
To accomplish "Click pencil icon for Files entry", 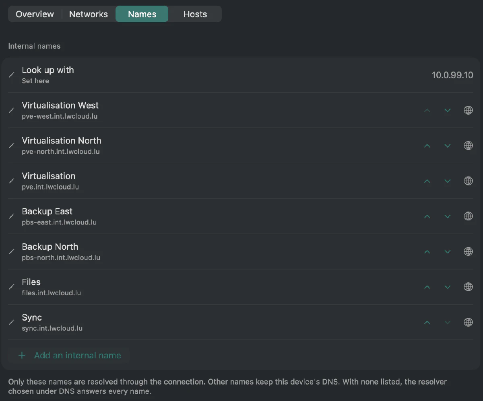I will click(x=12, y=287).
